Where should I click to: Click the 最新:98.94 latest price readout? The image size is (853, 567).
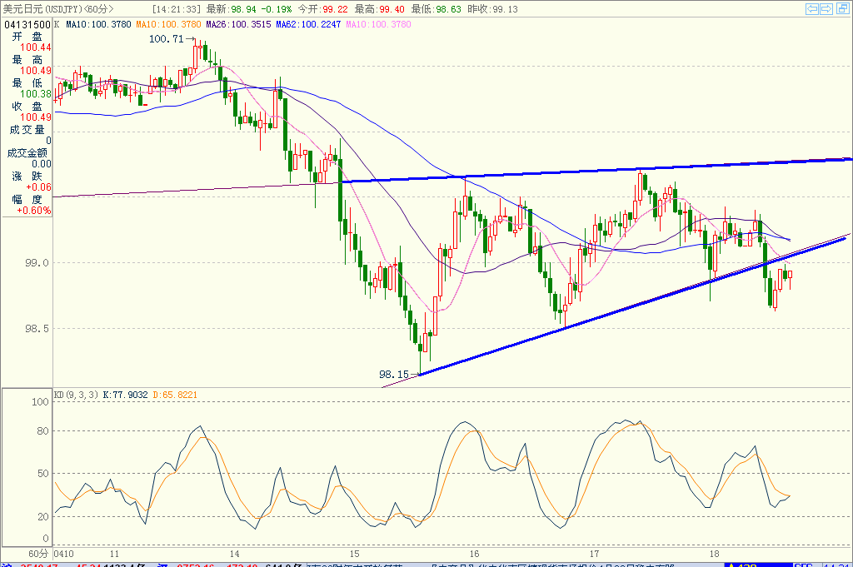point(232,8)
